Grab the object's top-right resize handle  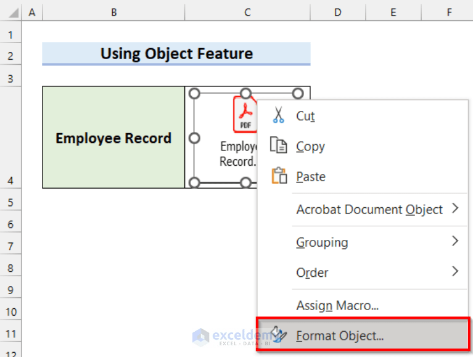[298, 94]
